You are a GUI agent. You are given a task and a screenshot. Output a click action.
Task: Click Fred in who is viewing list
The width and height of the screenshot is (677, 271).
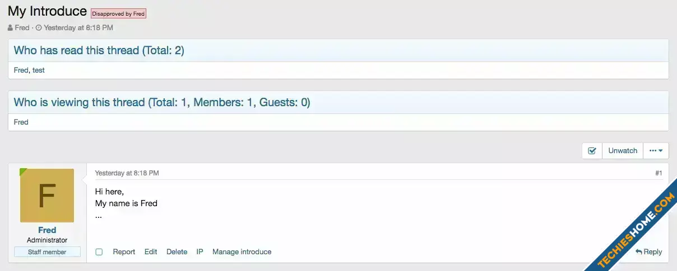pyautogui.click(x=21, y=122)
